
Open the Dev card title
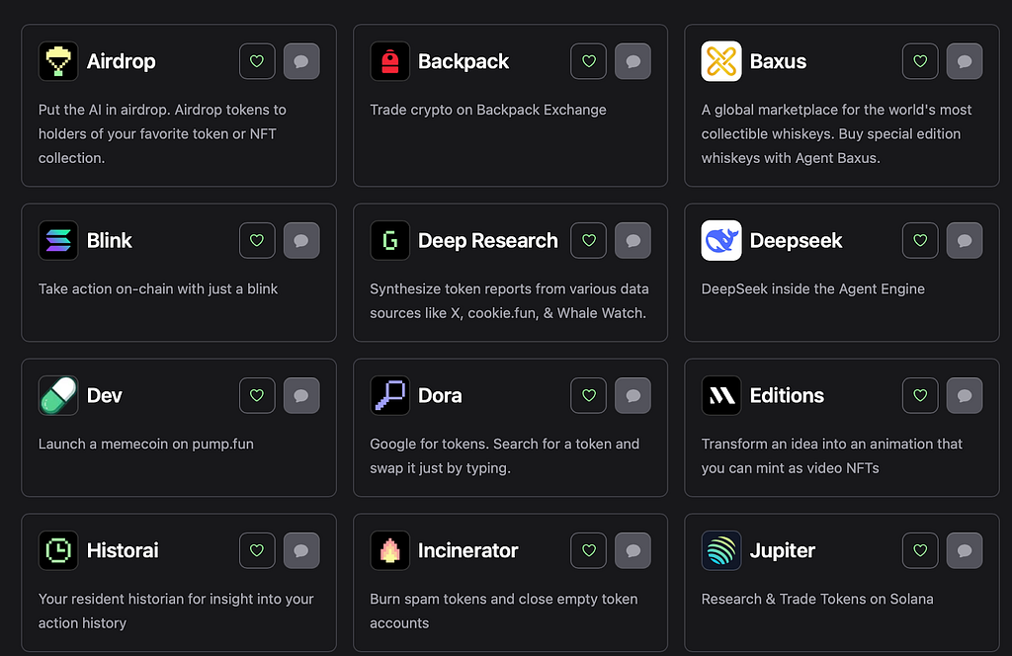[x=105, y=395]
